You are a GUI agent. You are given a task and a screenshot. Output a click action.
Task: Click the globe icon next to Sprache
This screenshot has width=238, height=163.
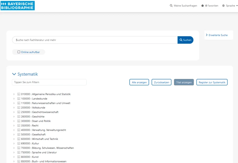click(223, 6)
